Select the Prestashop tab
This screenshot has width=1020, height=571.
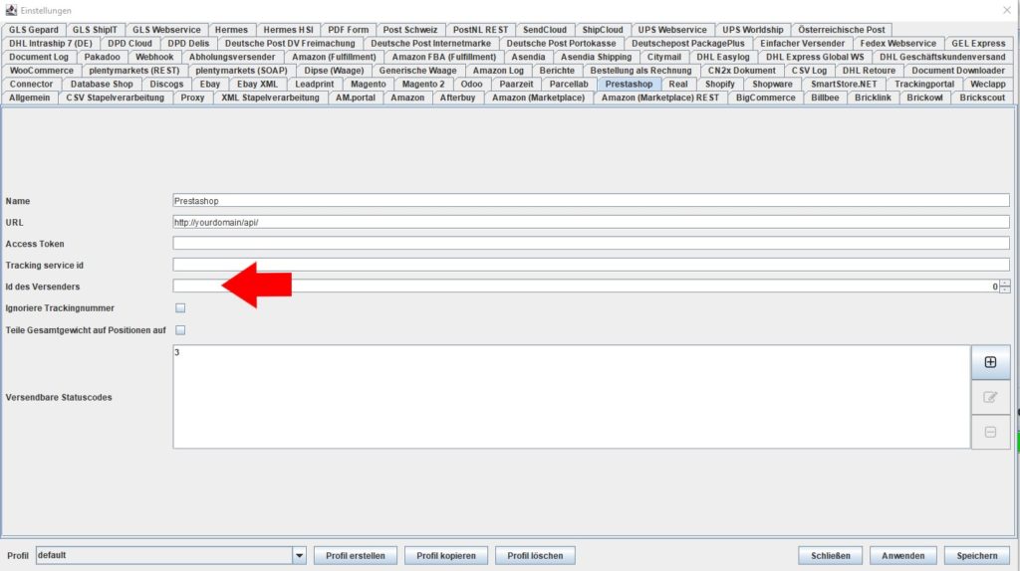tap(629, 84)
